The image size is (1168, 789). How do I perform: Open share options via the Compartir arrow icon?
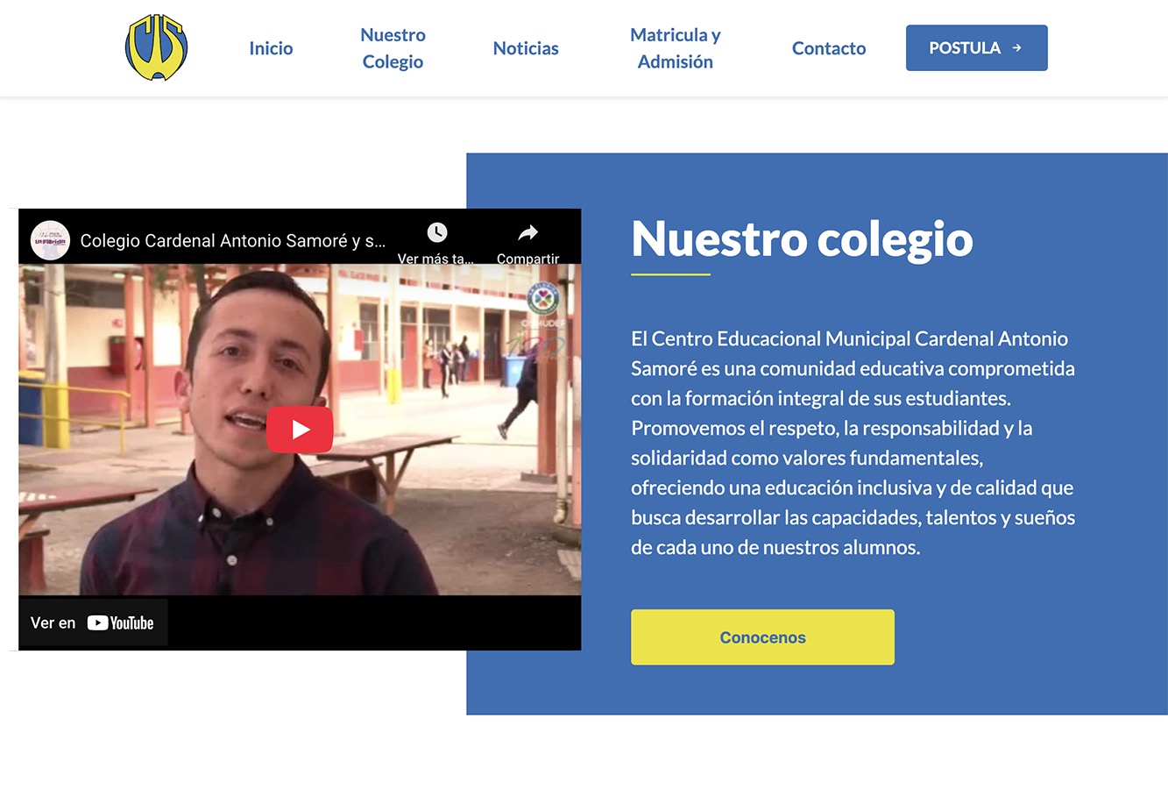[527, 232]
